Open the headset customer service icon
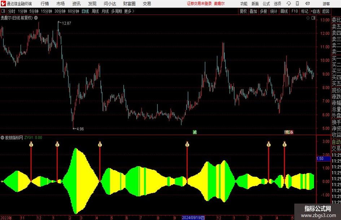The width and height of the screenshot is (341, 220). (289, 4)
